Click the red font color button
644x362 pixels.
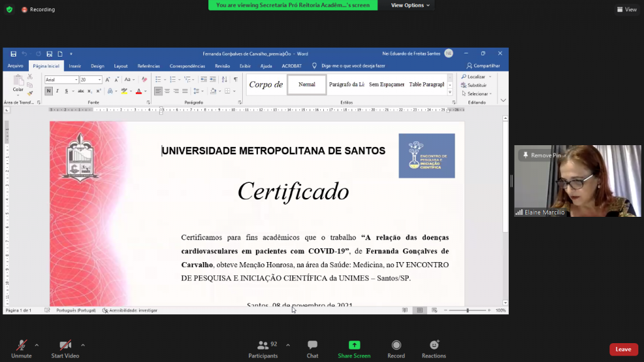[x=139, y=91]
